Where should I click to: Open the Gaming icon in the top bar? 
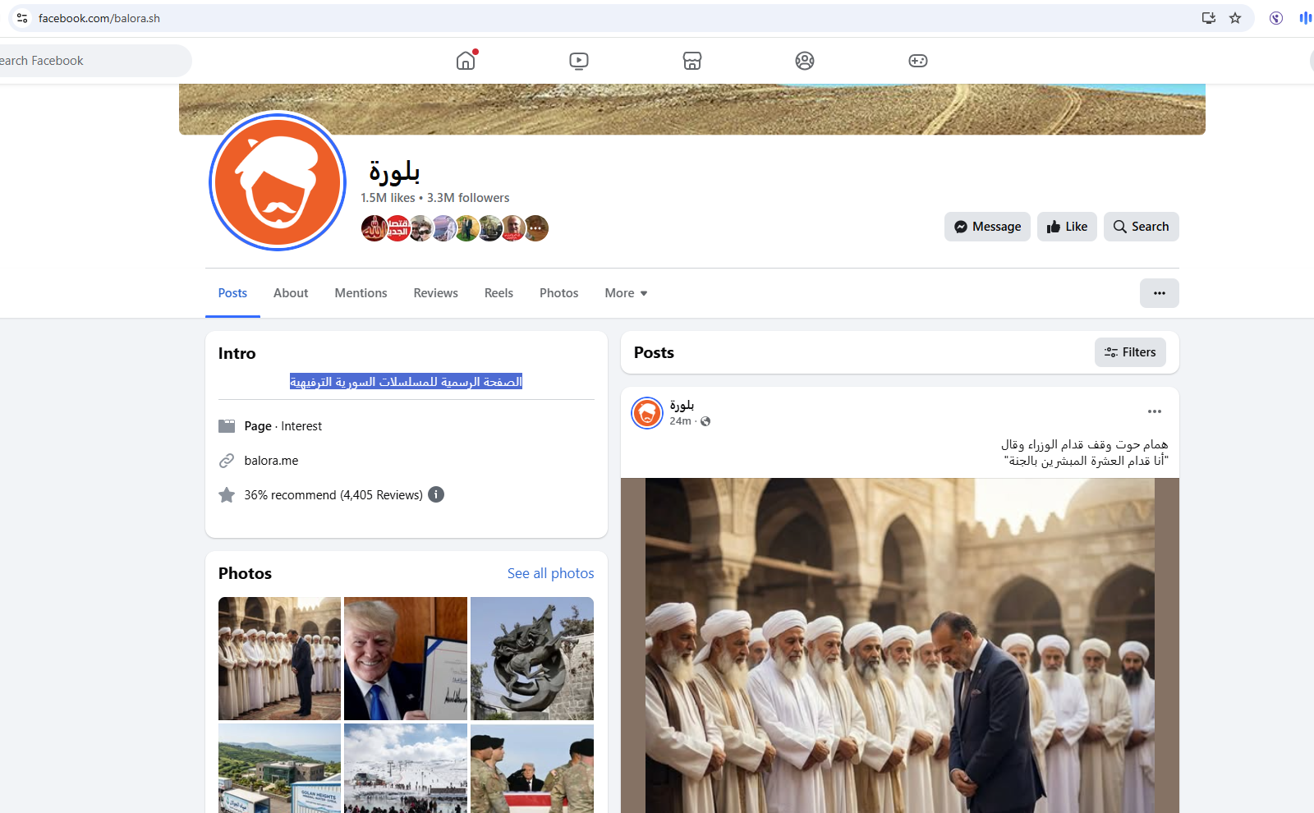pyautogui.click(x=917, y=60)
